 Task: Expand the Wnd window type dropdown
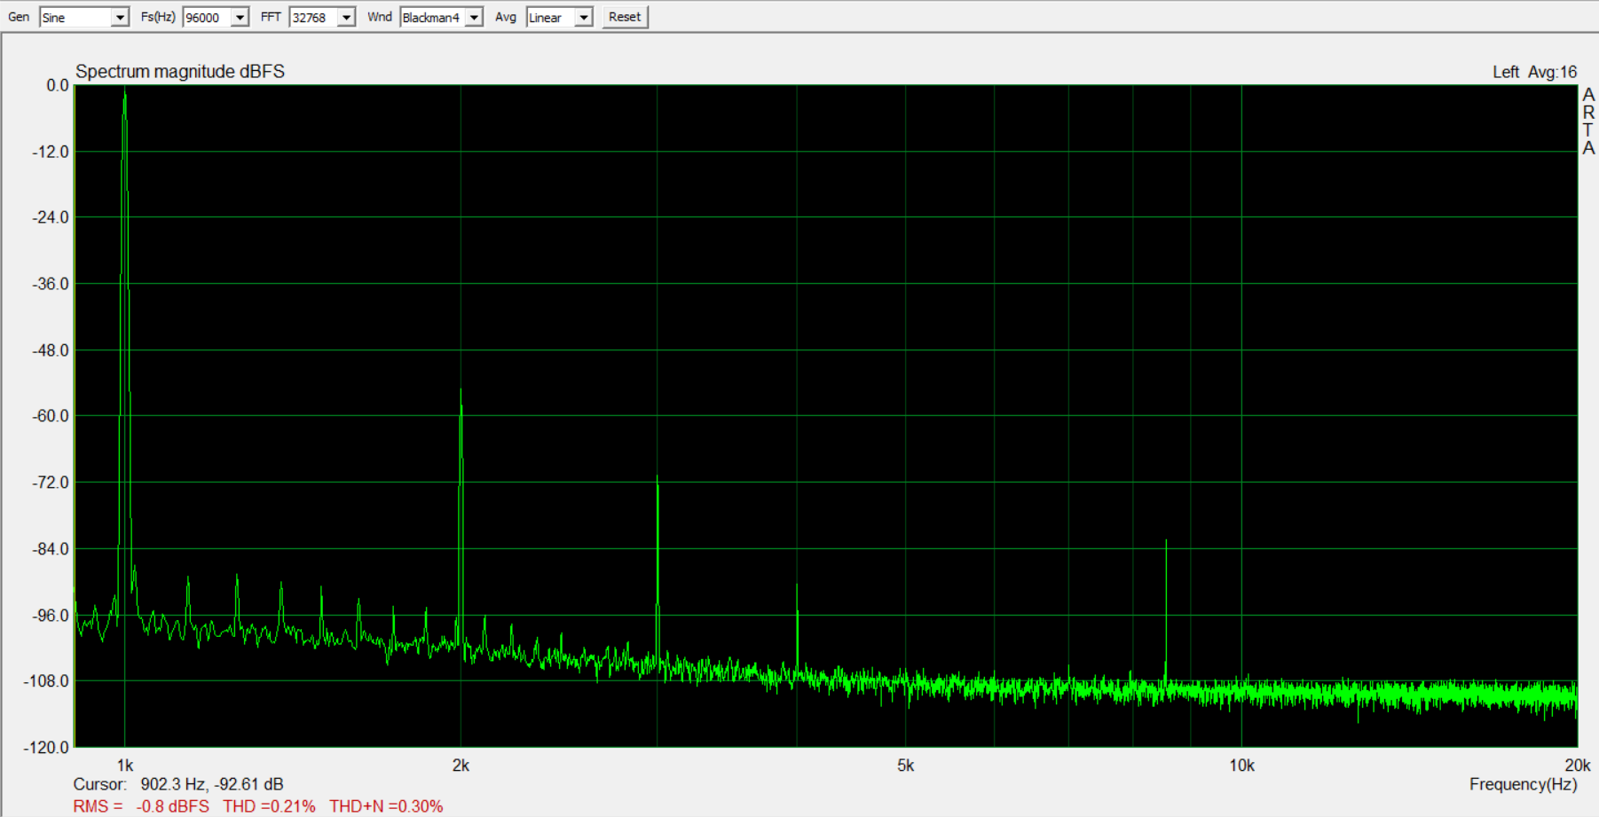[x=475, y=18]
